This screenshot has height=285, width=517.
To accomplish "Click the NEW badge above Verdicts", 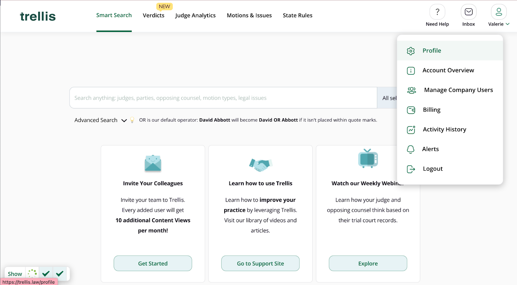I will point(164,6).
